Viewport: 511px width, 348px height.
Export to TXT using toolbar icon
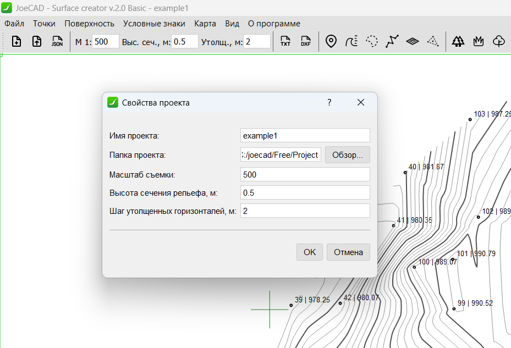pyautogui.click(x=285, y=42)
